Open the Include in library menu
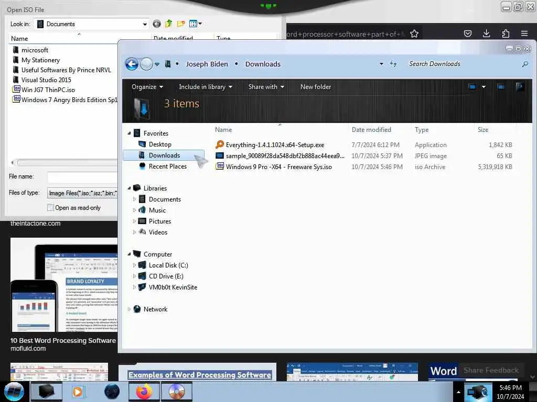537x402 pixels. [206, 87]
